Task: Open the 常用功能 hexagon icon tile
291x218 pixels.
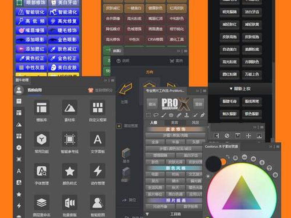Action: [x=41, y=139]
